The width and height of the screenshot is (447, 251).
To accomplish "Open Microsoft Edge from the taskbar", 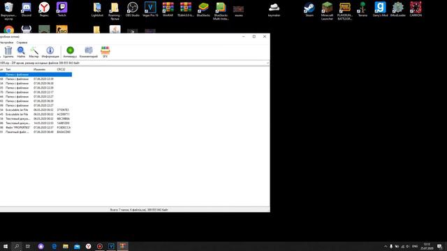I will [54, 246].
